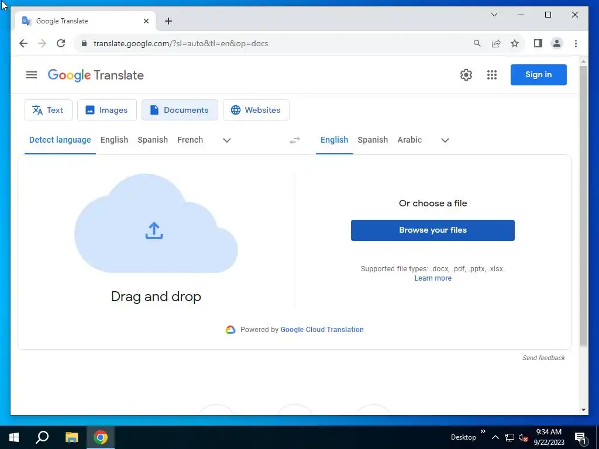Open the Chrome profile avatar
Screen dimensions: 599x449
click(x=557, y=43)
